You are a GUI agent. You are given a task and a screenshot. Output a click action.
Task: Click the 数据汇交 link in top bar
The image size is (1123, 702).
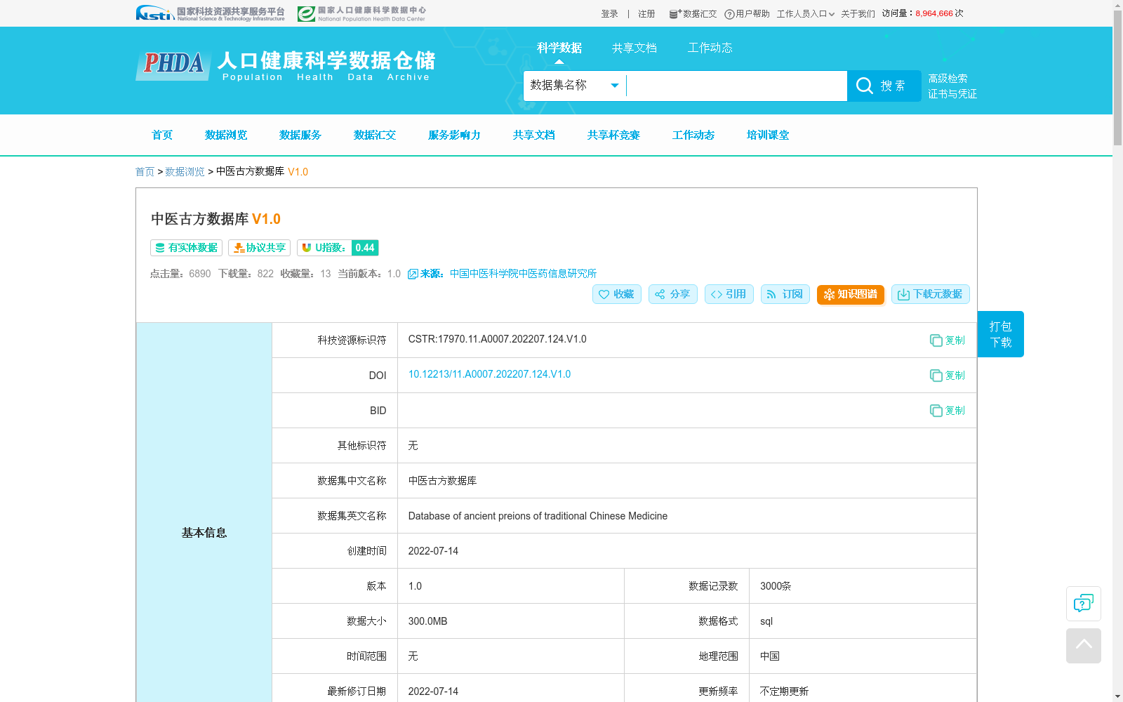pyautogui.click(x=693, y=14)
